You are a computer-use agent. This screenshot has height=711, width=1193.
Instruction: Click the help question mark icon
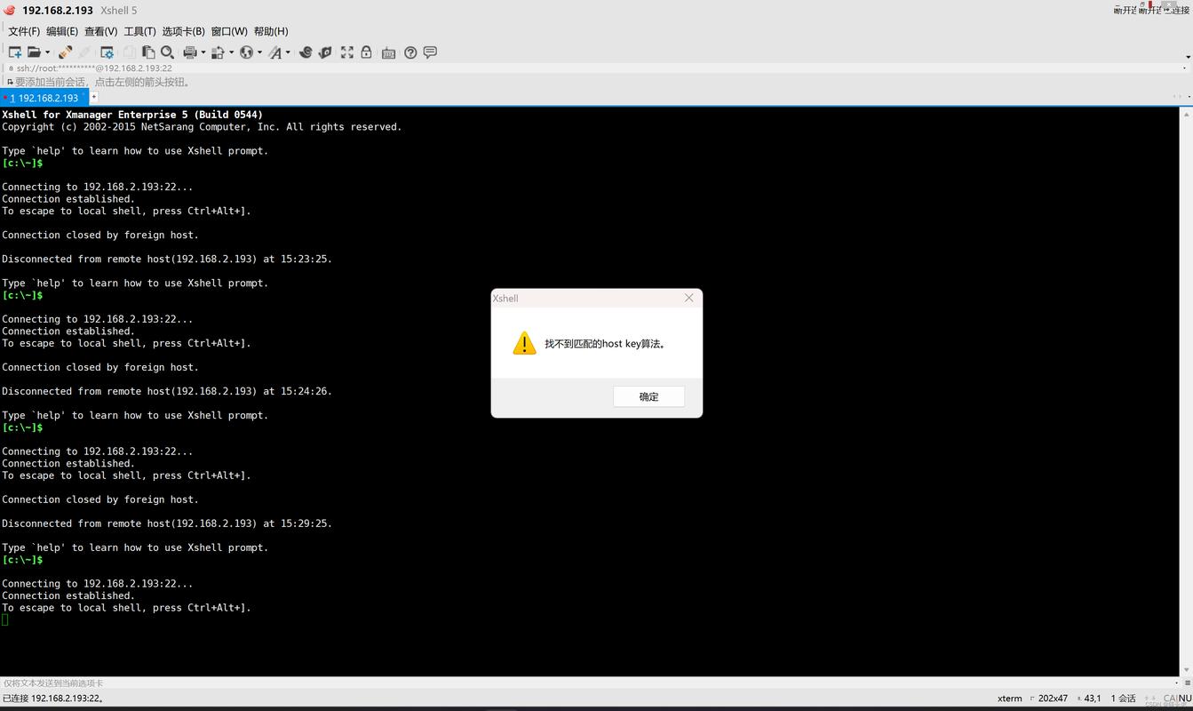(410, 52)
